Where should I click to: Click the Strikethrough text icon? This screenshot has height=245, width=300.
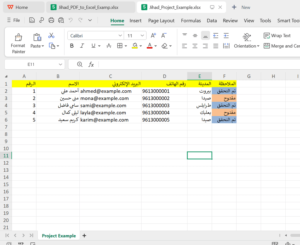109,46
